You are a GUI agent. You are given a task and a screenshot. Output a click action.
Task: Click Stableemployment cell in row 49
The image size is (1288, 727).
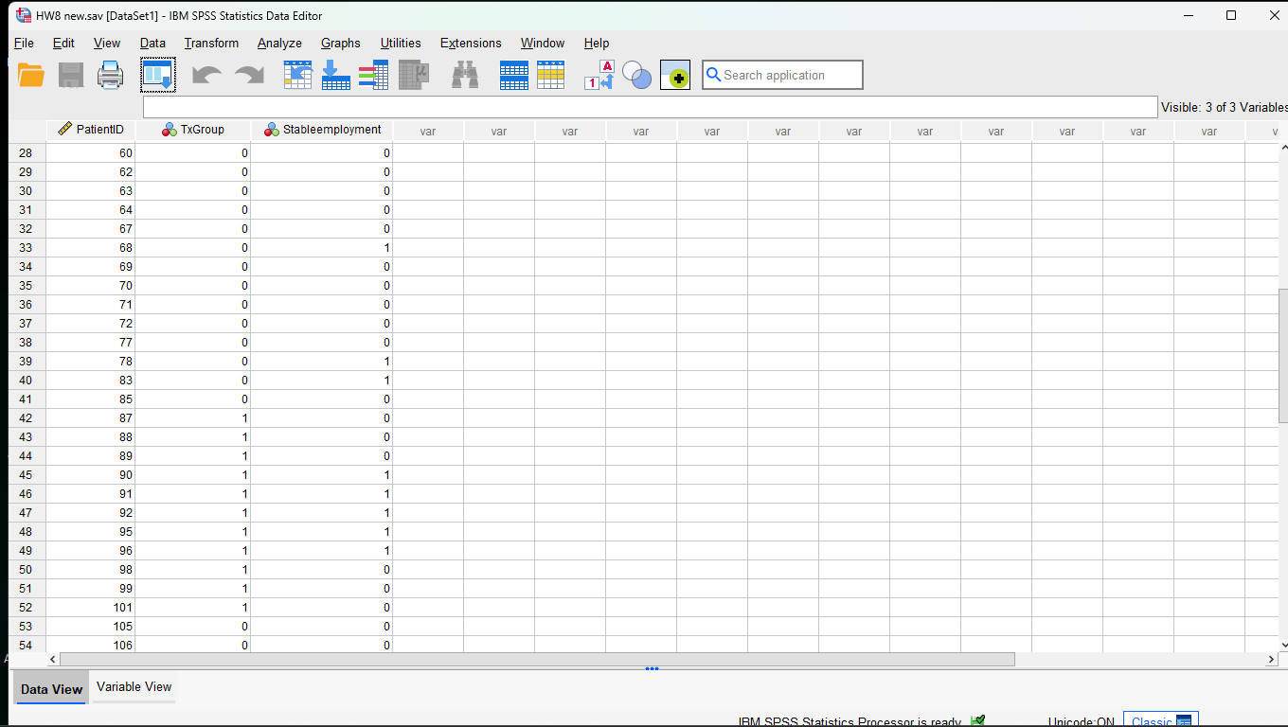tap(322, 551)
